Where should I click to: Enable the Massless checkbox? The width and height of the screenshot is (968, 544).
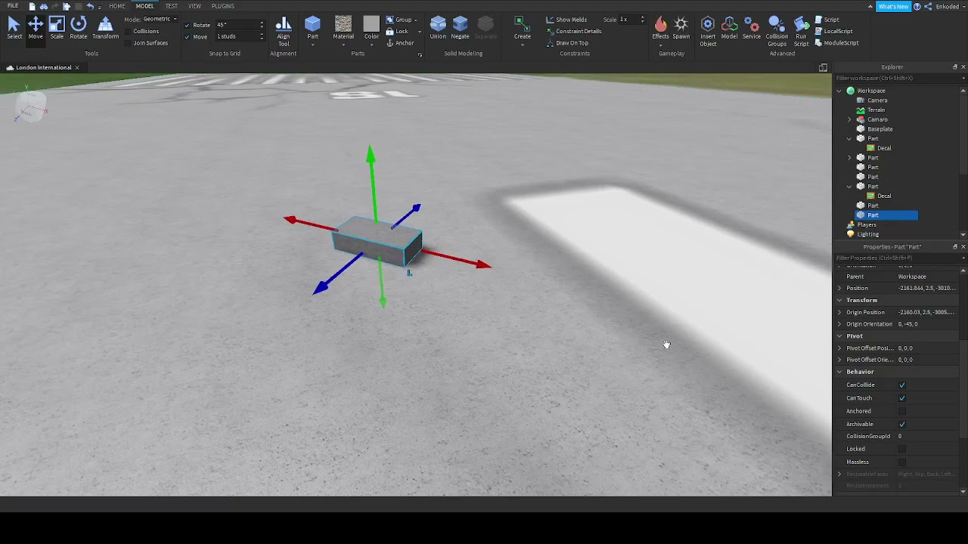(901, 462)
